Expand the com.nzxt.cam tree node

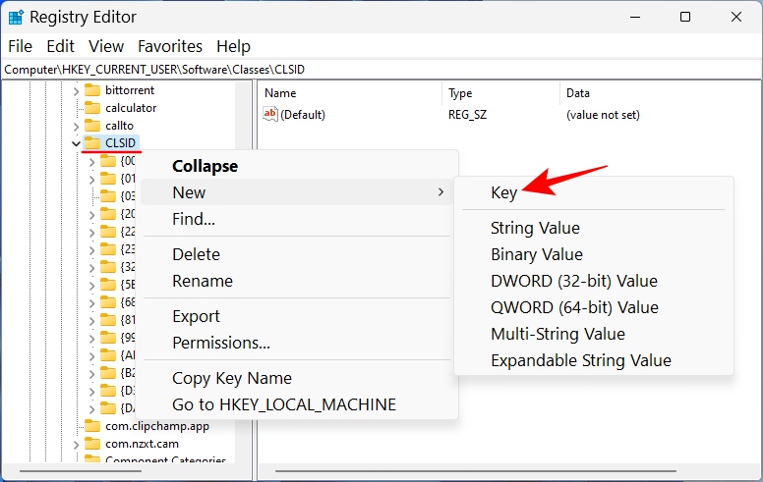77,444
